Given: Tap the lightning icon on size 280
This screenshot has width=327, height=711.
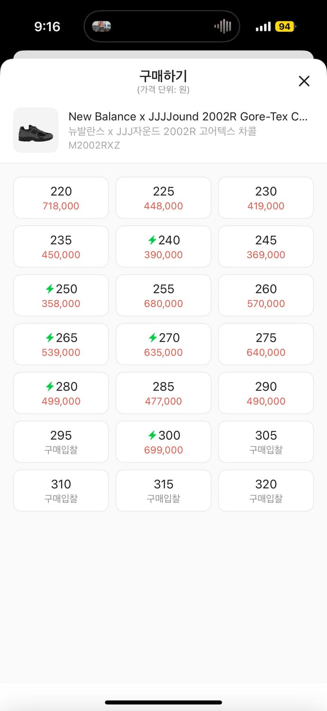Looking at the screenshot, I should (50, 387).
